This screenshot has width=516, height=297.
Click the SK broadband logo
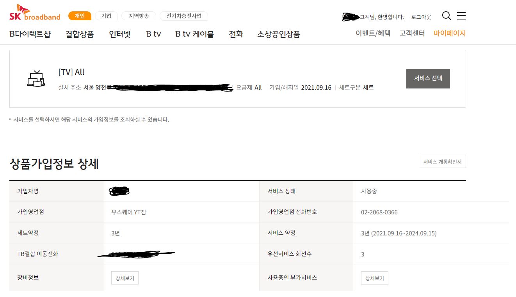point(35,12)
